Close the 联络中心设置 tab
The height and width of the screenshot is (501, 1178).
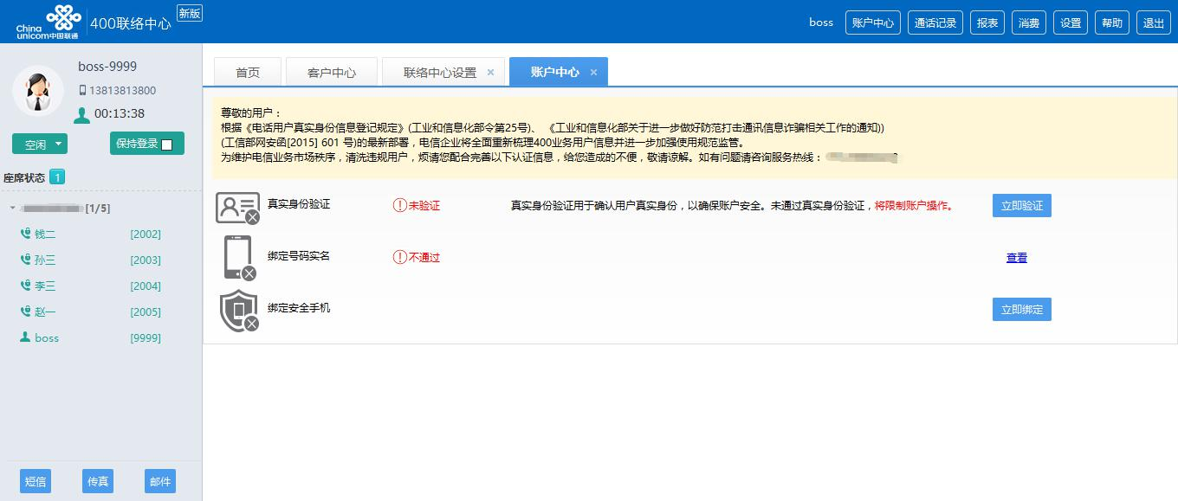pyautogui.click(x=490, y=73)
